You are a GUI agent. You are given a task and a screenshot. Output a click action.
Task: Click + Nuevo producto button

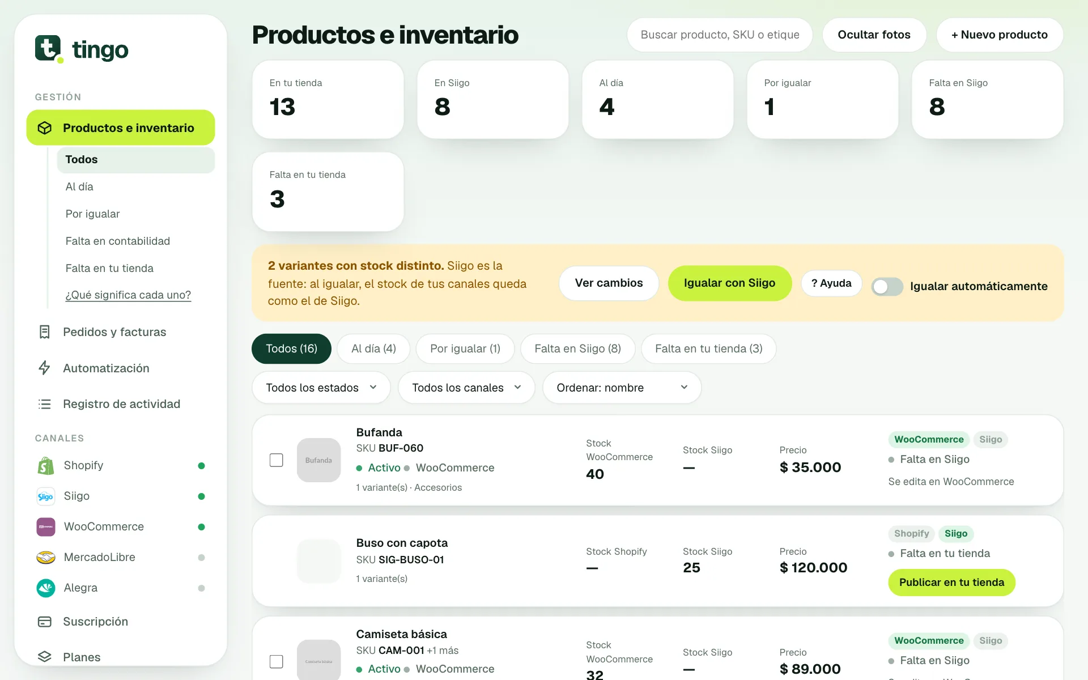[1000, 35]
